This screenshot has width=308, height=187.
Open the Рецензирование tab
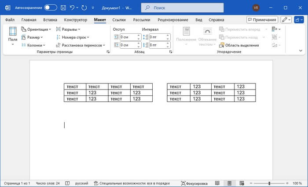(x=173, y=20)
